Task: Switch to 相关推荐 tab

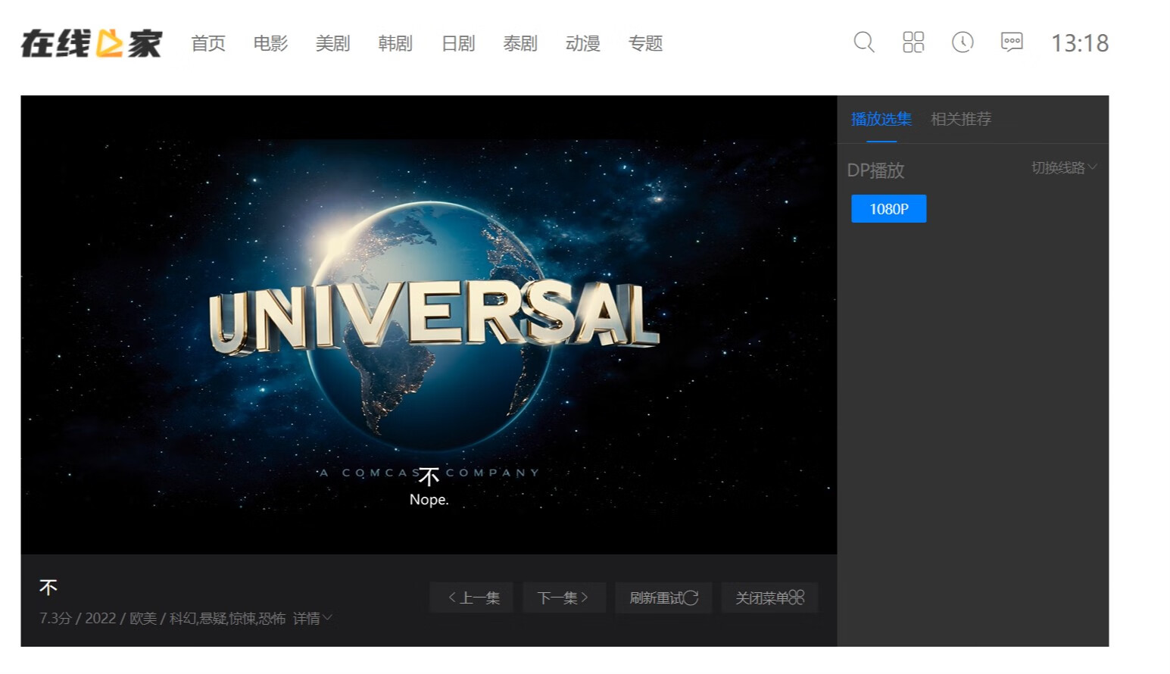Action: 961,119
